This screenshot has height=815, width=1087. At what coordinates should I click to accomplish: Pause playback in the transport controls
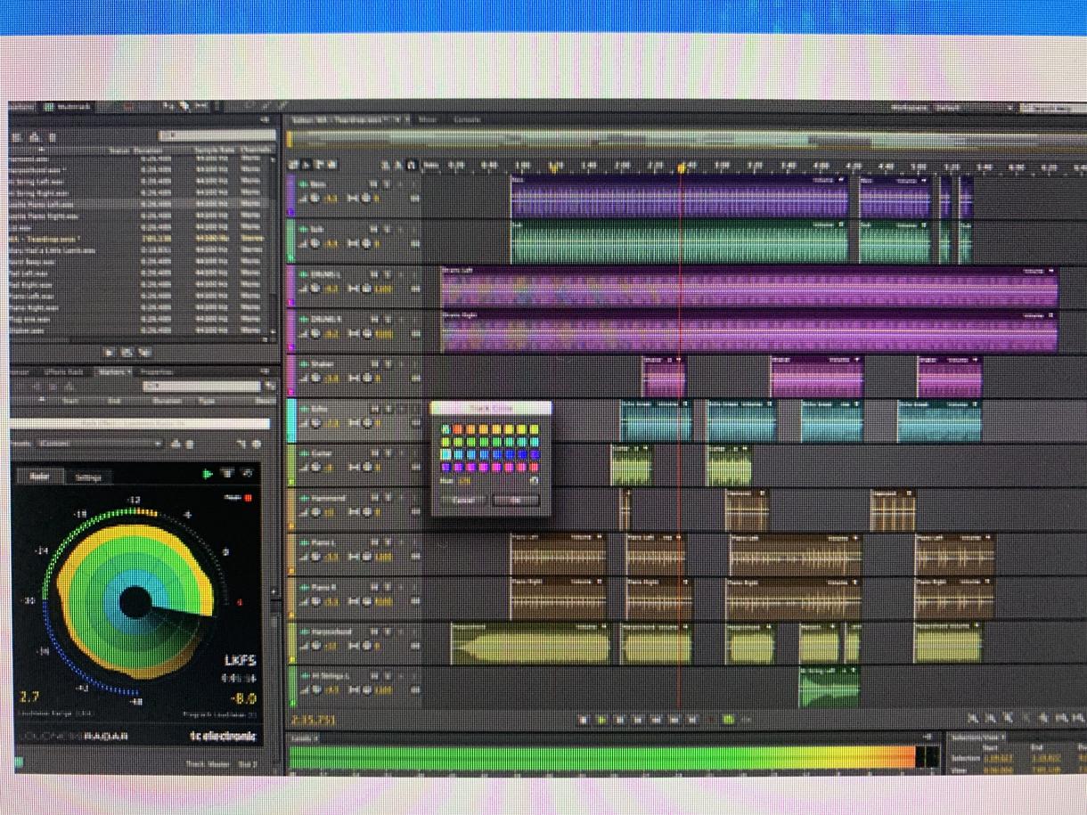[x=620, y=720]
